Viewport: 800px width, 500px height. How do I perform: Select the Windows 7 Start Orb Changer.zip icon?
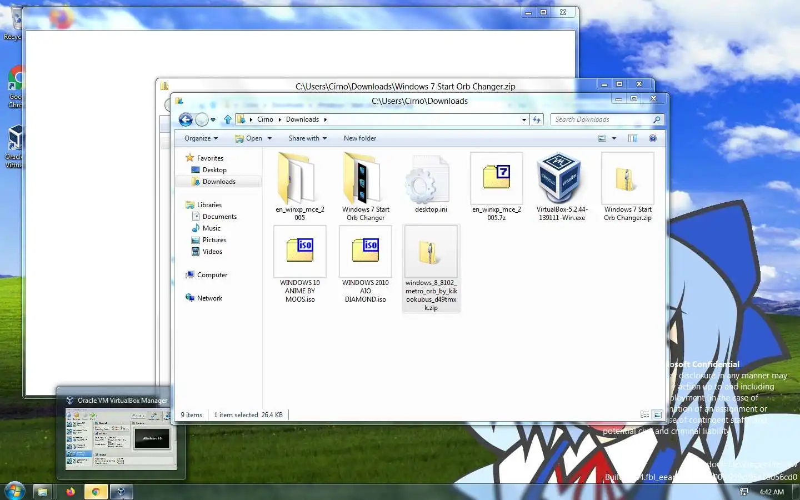tap(627, 178)
